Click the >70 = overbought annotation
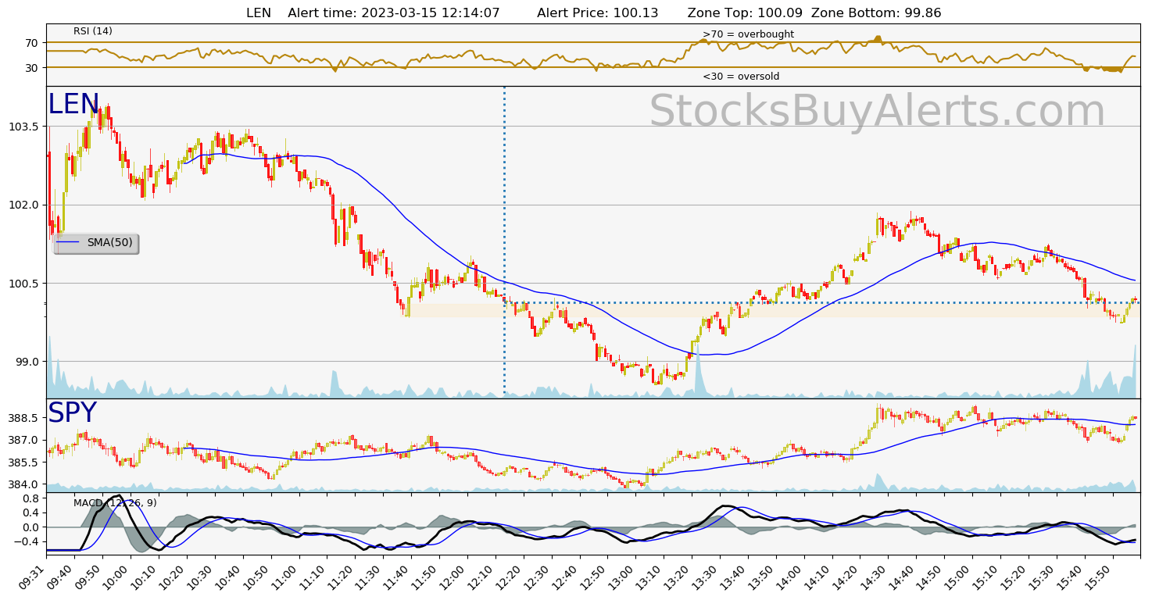 pyautogui.click(x=748, y=34)
